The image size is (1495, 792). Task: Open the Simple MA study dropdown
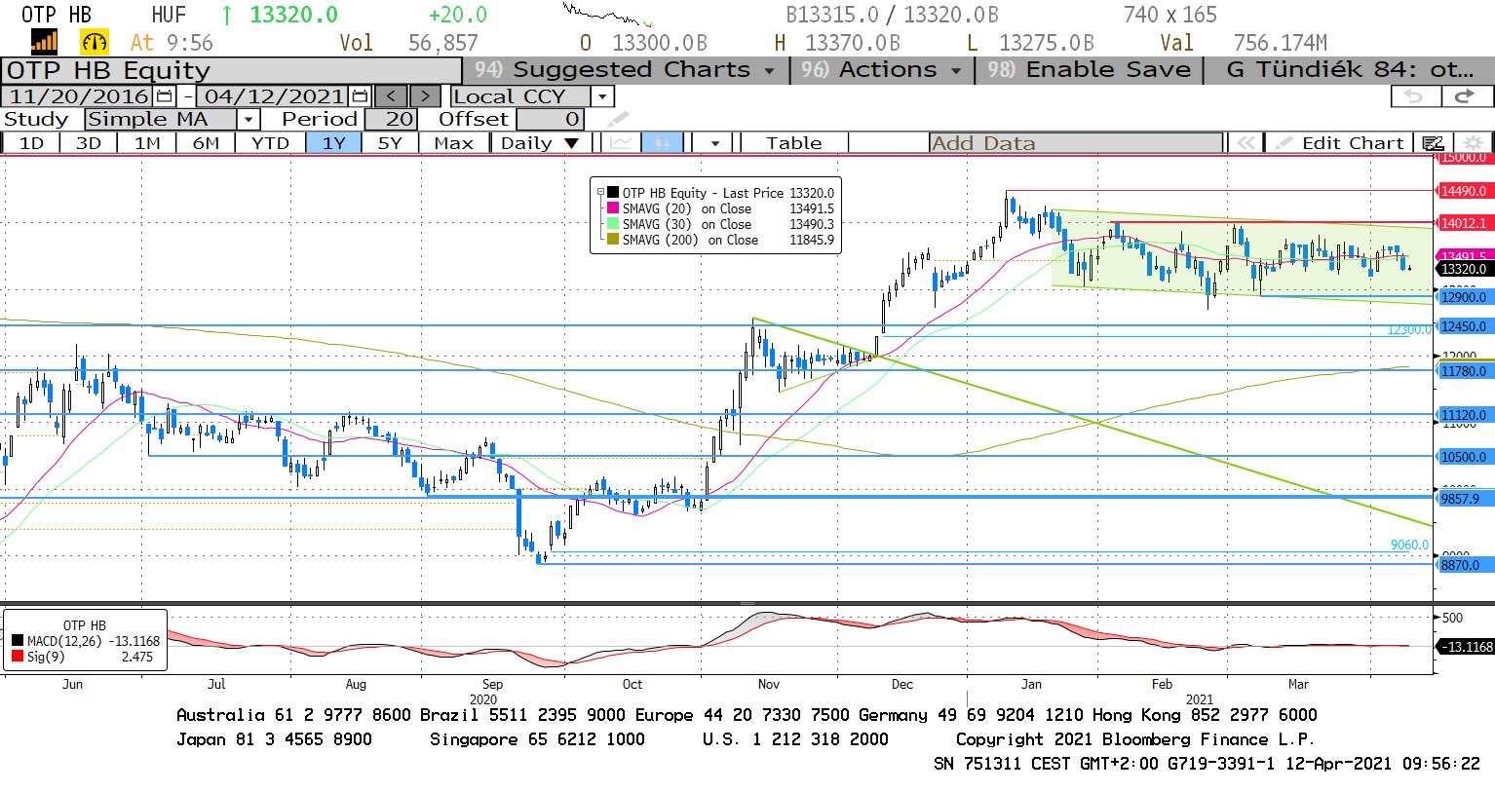click(x=249, y=119)
